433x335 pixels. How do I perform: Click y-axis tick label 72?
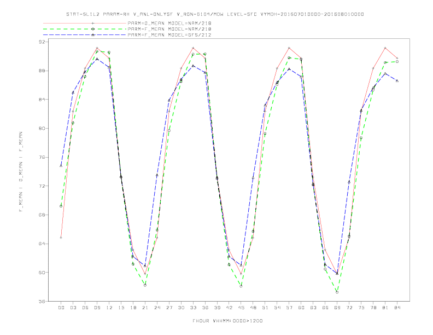42,186
